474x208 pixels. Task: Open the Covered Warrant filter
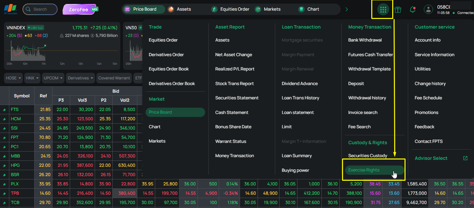[114, 78]
